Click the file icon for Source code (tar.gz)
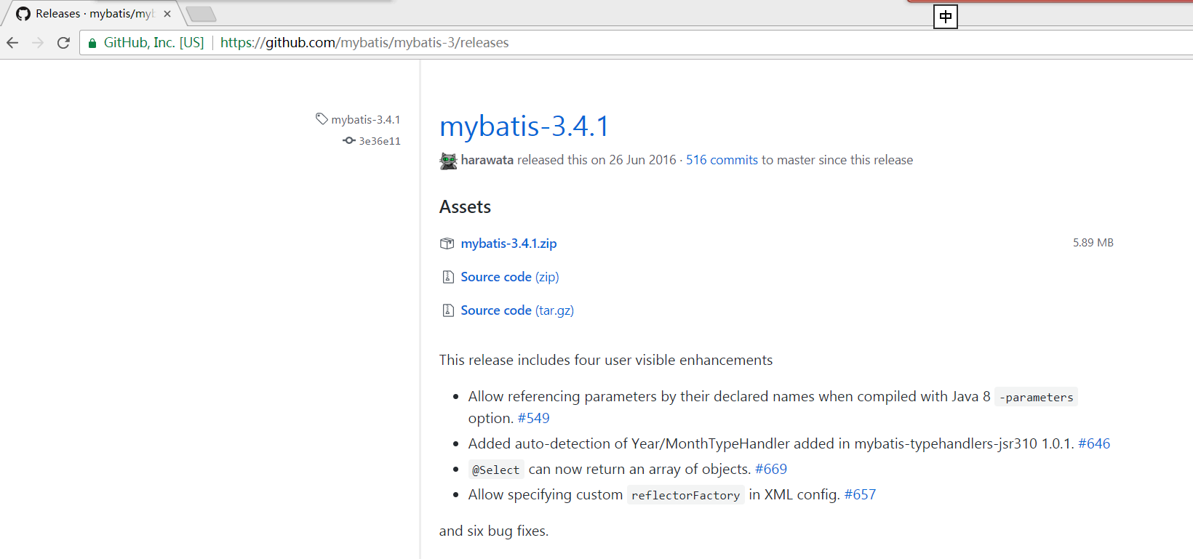This screenshot has width=1193, height=559. tap(448, 310)
